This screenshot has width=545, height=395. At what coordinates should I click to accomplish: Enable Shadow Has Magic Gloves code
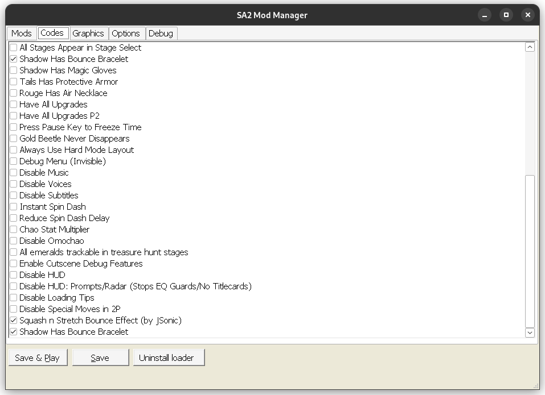[x=14, y=70]
